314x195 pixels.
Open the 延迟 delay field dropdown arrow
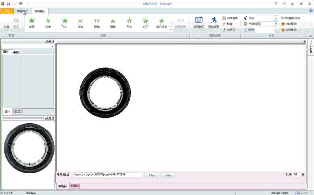click(x=276, y=30)
